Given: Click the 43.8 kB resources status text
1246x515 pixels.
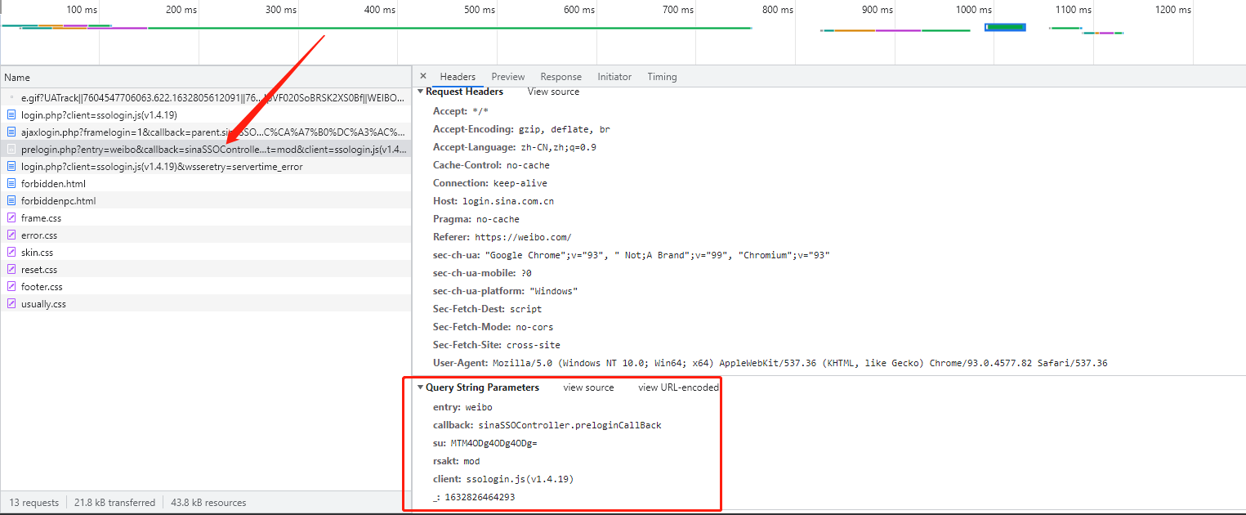Looking at the screenshot, I should tap(208, 503).
